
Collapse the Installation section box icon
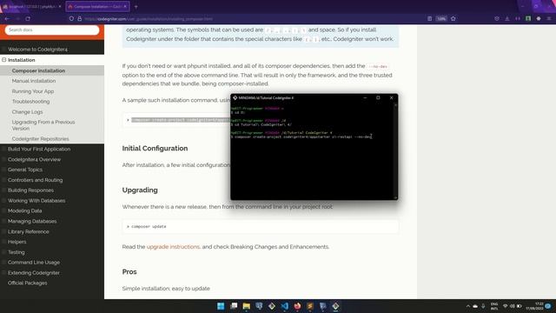(x=3, y=60)
